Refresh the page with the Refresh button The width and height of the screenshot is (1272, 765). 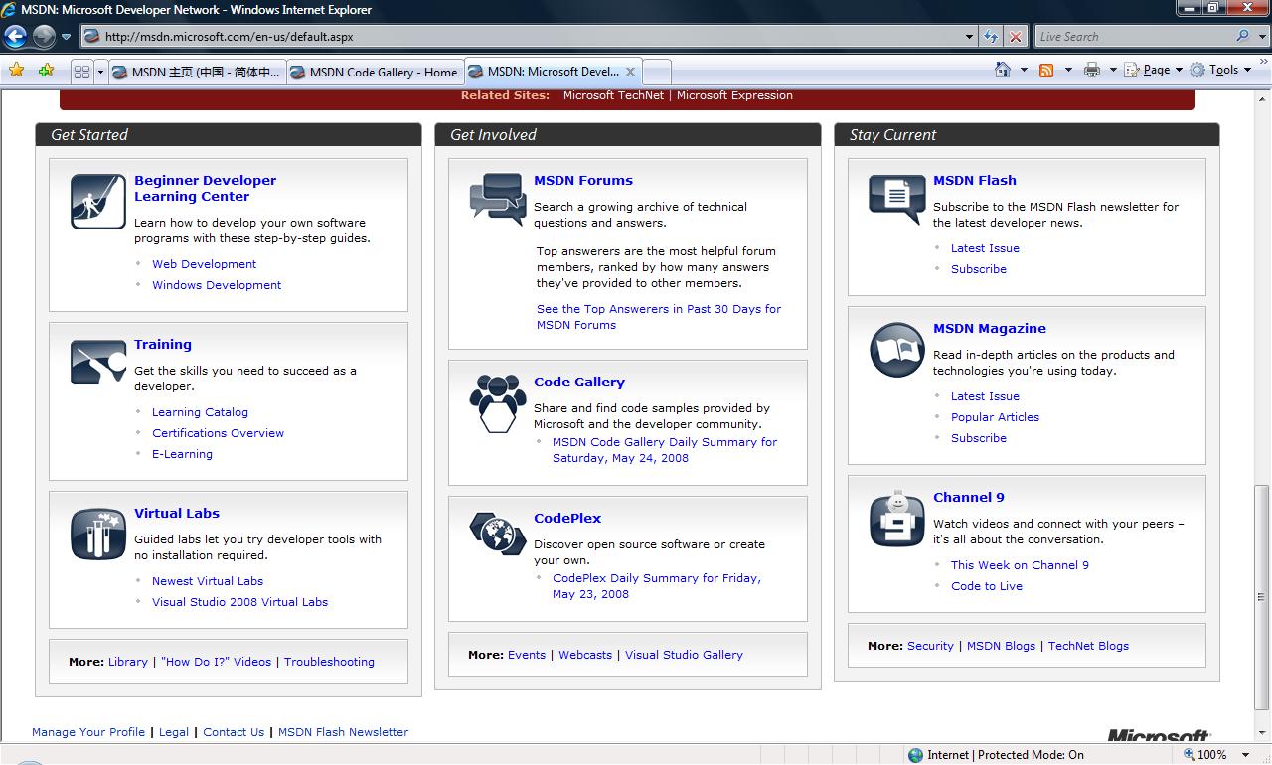click(x=991, y=37)
